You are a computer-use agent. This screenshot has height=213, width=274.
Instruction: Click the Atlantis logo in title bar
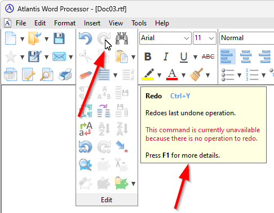(x=10, y=8)
